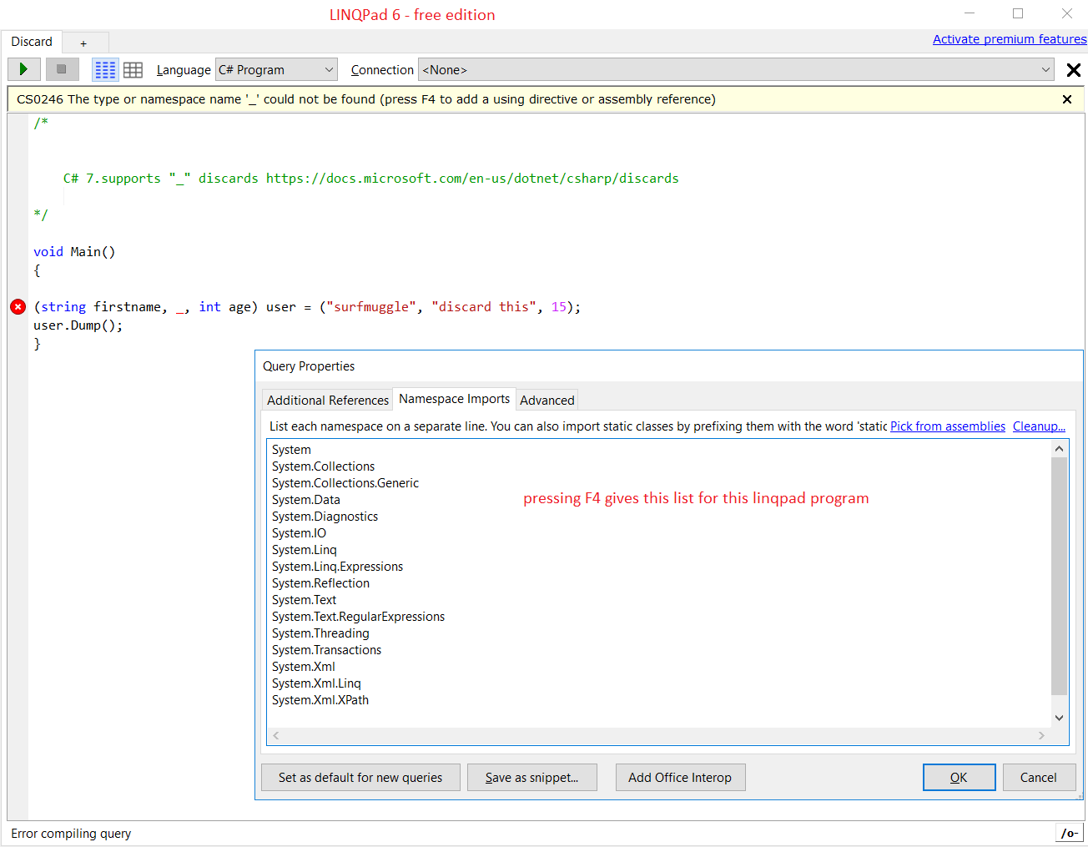Click the namespace list vertical scrollbar thumb
Viewport: 1088px width, 847px height.
[1060, 576]
